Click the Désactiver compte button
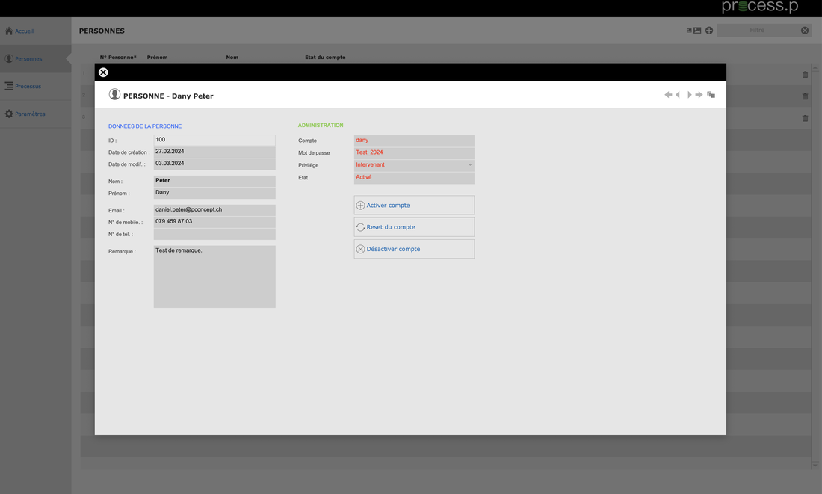 pos(414,249)
